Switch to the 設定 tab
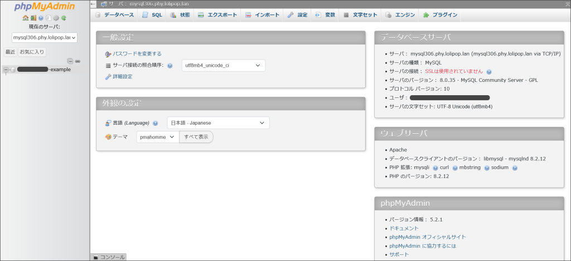571x261 pixels. 298,15
